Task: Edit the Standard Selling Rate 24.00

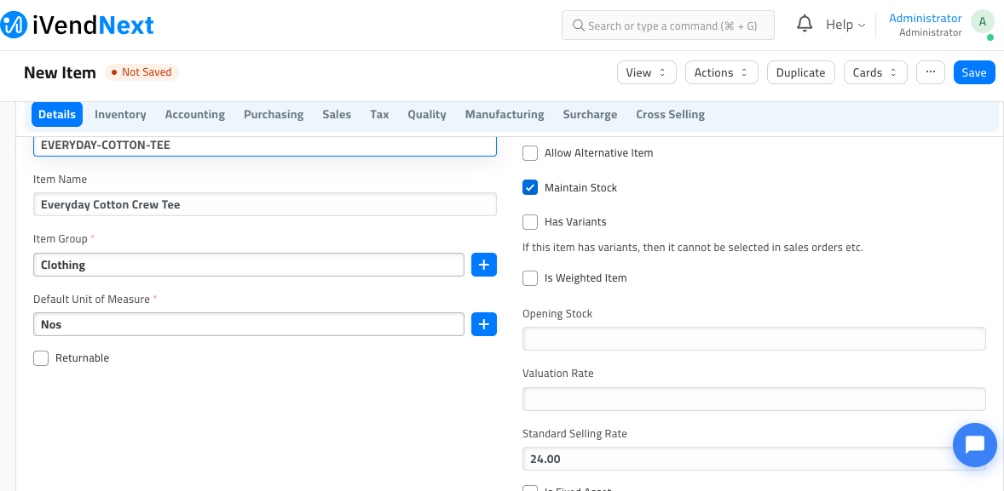Action: click(753, 459)
